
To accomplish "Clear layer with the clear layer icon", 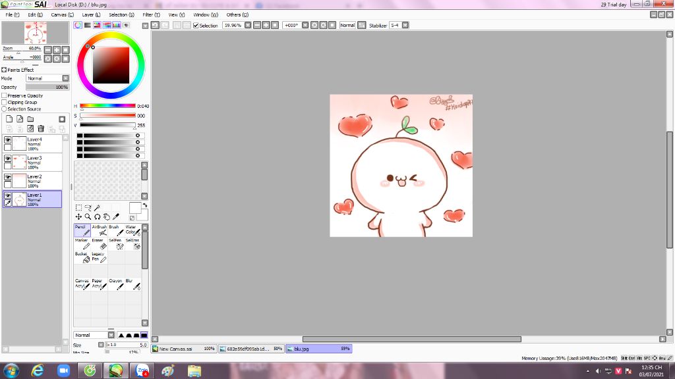I will click(30, 128).
